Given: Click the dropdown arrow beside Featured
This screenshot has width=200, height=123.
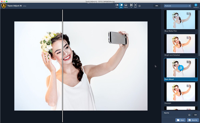Looking at the screenshot, I should coord(189,6).
